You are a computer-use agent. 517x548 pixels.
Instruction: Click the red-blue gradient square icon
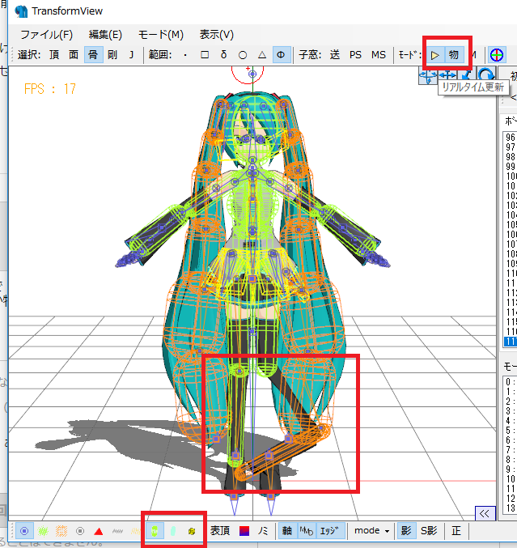click(x=244, y=531)
